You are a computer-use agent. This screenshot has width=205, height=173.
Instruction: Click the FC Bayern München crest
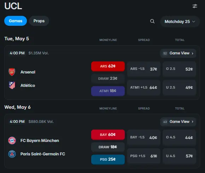point(12,141)
